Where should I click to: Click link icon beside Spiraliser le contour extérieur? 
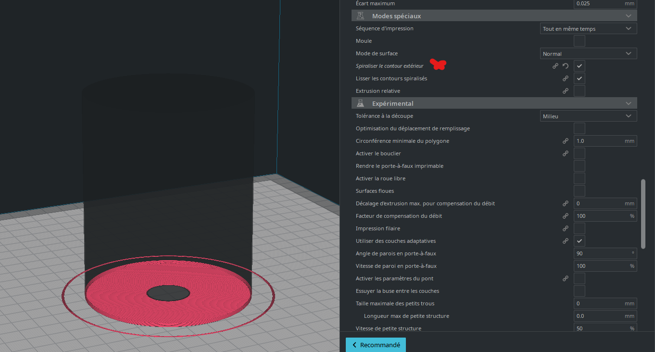tap(555, 66)
